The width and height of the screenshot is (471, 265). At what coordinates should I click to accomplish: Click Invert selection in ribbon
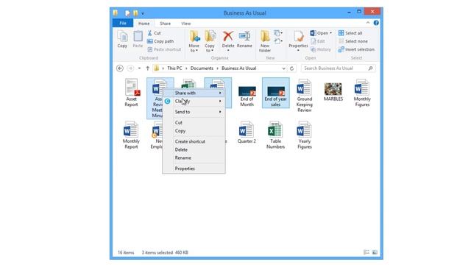pyautogui.click(x=356, y=49)
